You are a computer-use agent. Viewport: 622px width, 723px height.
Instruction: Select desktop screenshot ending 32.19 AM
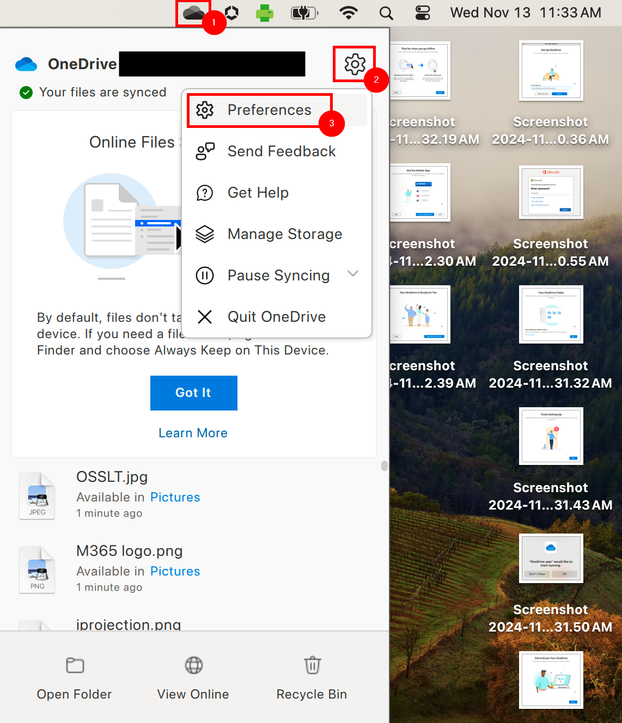pyautogui.click(x=420, y=70)
